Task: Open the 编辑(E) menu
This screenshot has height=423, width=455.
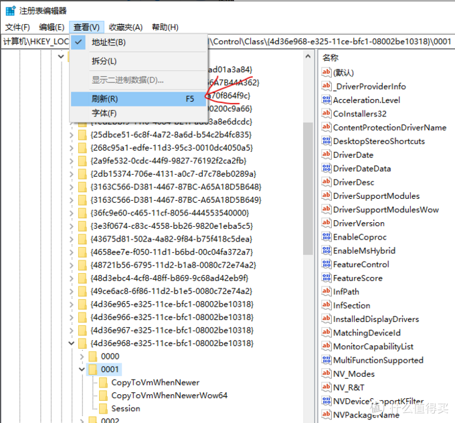Action: 52,27
